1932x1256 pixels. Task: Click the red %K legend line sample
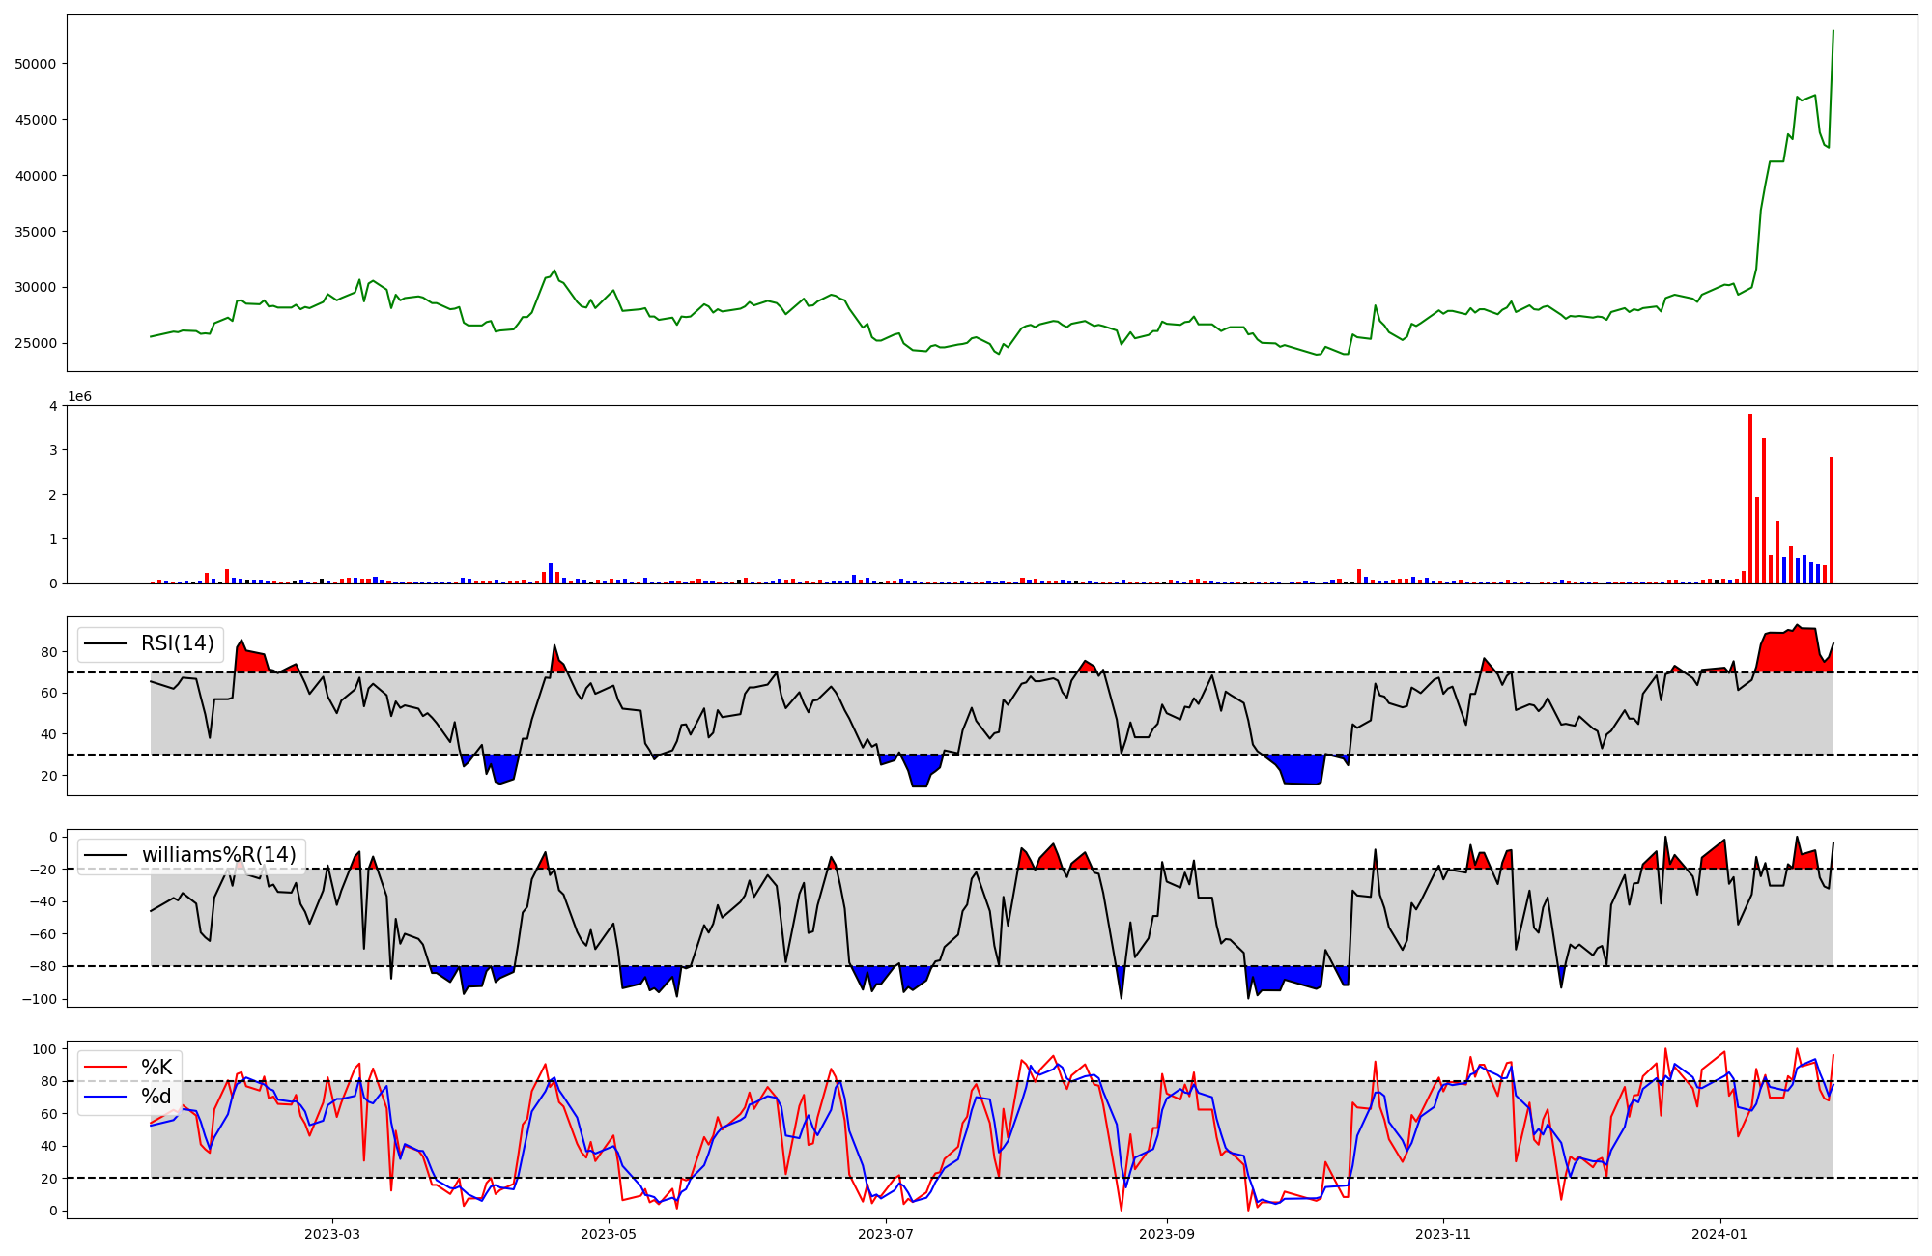pyautogui.click(x=106, y=1068)
